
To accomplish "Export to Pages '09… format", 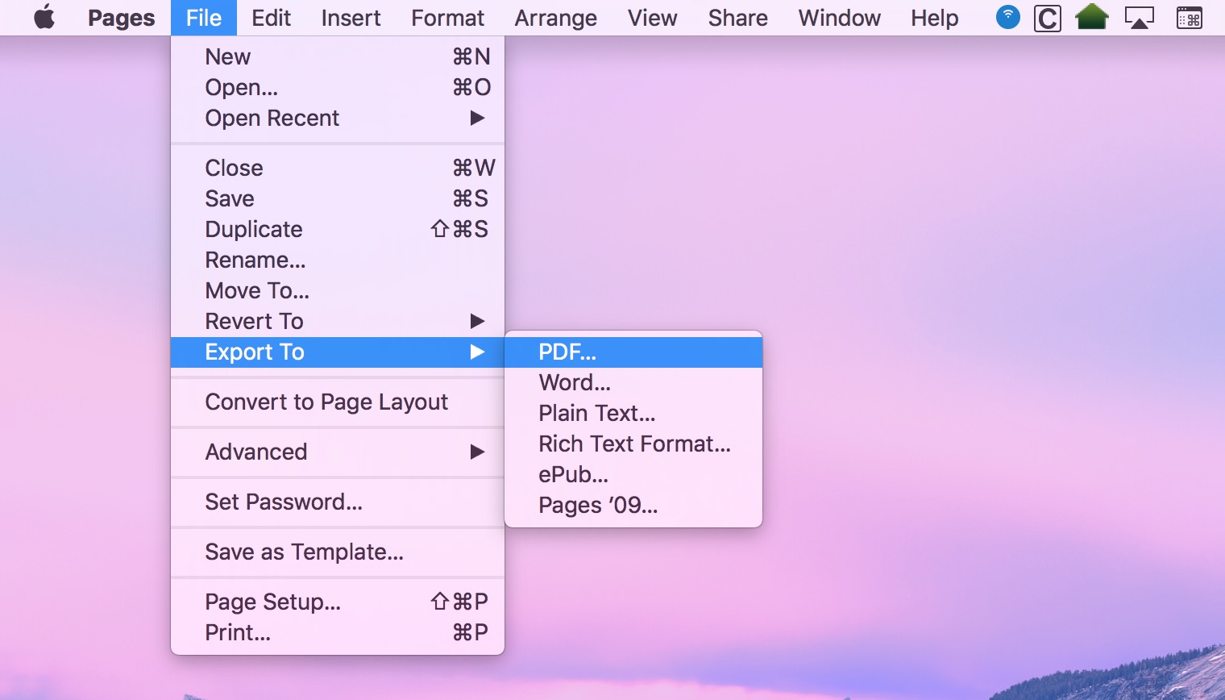I will (633, 505).
